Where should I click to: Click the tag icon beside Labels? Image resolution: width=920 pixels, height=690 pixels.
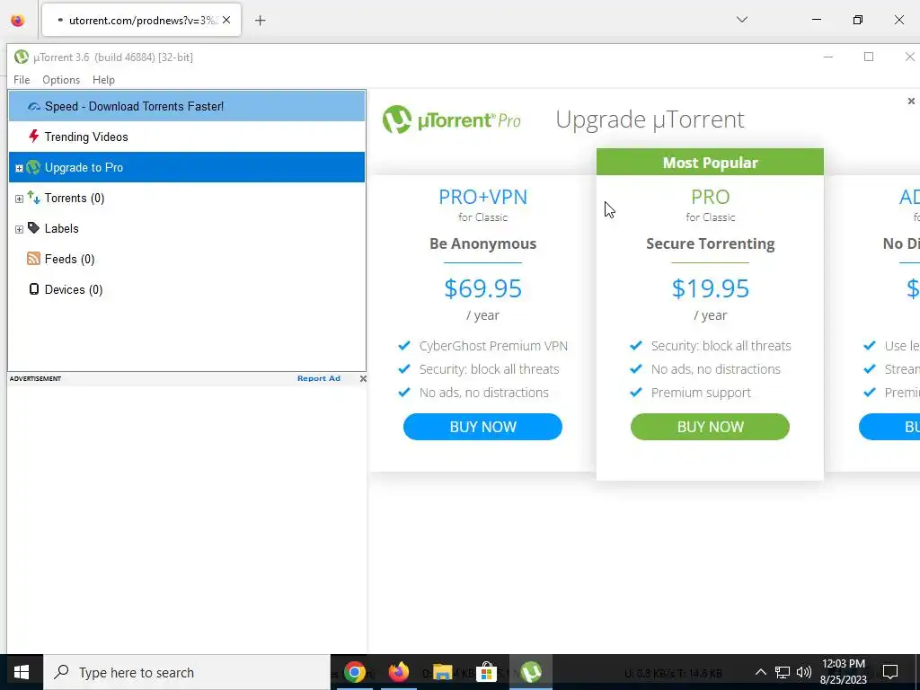click(33, 228)
